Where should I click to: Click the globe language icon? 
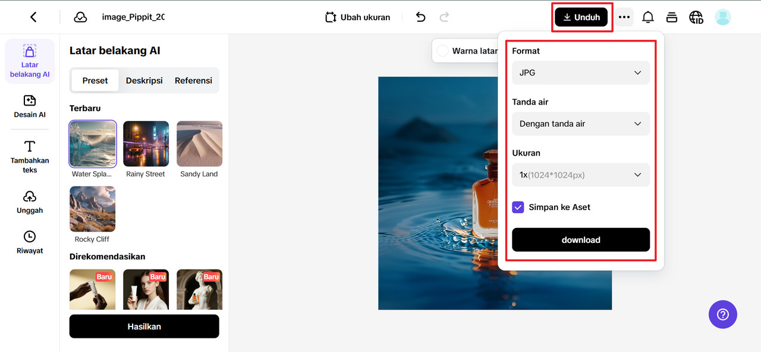[696, 17]
